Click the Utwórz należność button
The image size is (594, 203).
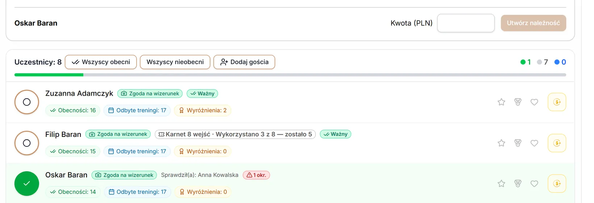pos(534,23)
